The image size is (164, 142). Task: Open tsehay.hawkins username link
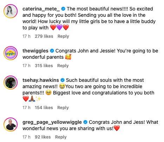[41, 80]
